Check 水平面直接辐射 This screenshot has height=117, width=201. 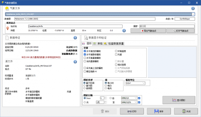85,58
